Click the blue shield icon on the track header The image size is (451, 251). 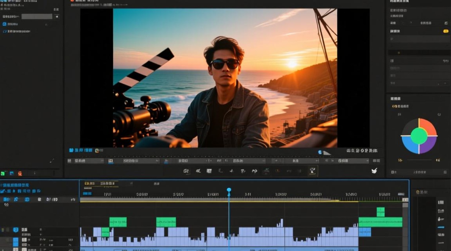(15, 230)
